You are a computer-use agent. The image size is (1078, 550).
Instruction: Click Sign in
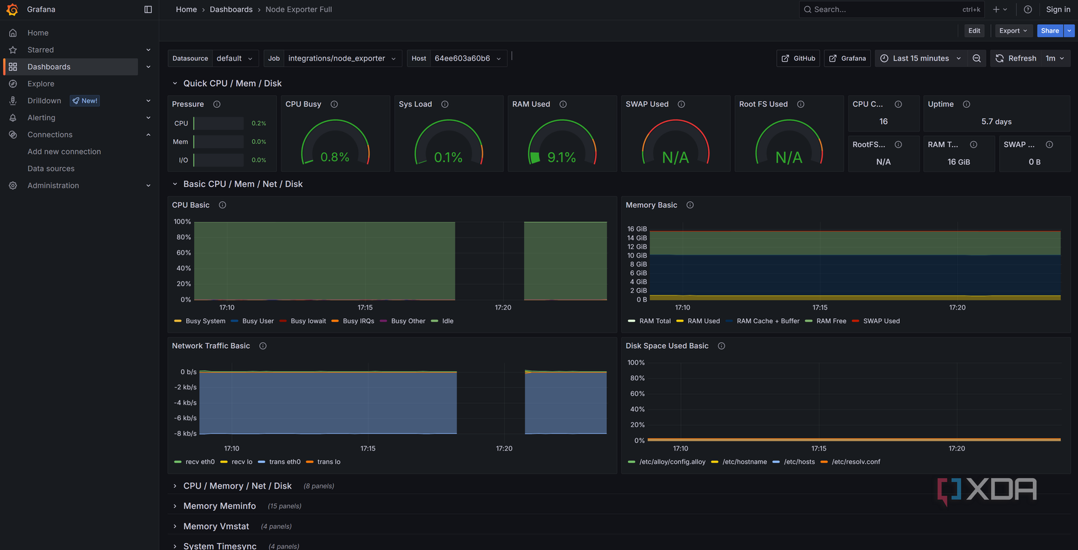[x=1058, y=9]
